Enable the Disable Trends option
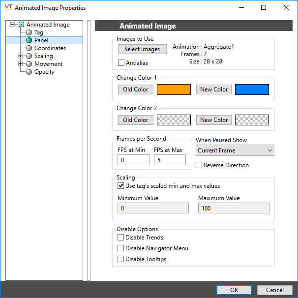 [121, 238]
